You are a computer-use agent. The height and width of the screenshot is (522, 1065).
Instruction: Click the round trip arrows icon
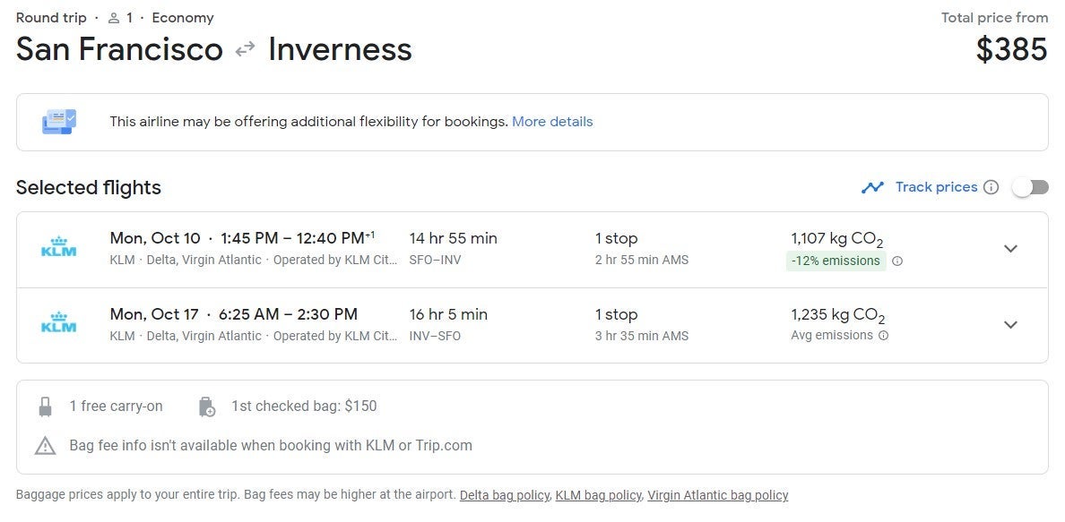pos(245,50)
